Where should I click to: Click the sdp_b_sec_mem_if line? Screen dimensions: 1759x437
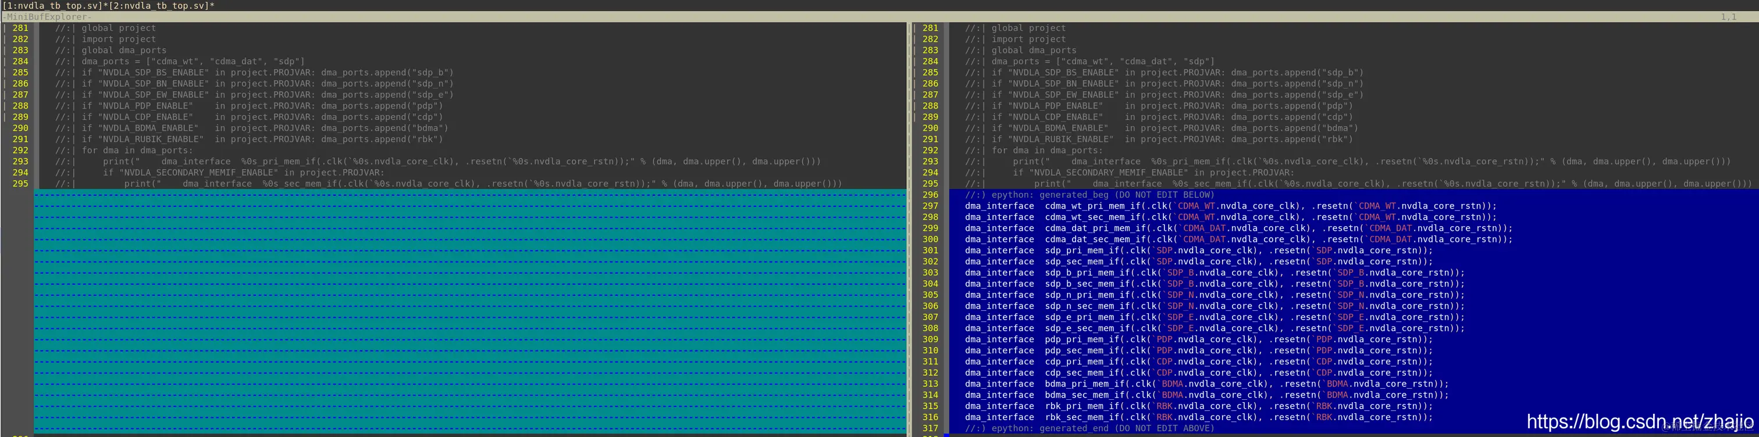[1215, 284]
